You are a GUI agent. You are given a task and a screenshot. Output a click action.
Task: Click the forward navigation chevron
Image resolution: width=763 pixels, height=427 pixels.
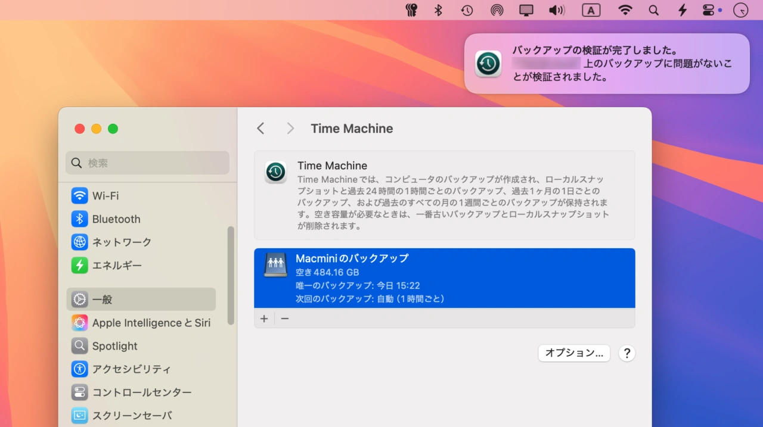pos(290,127)
